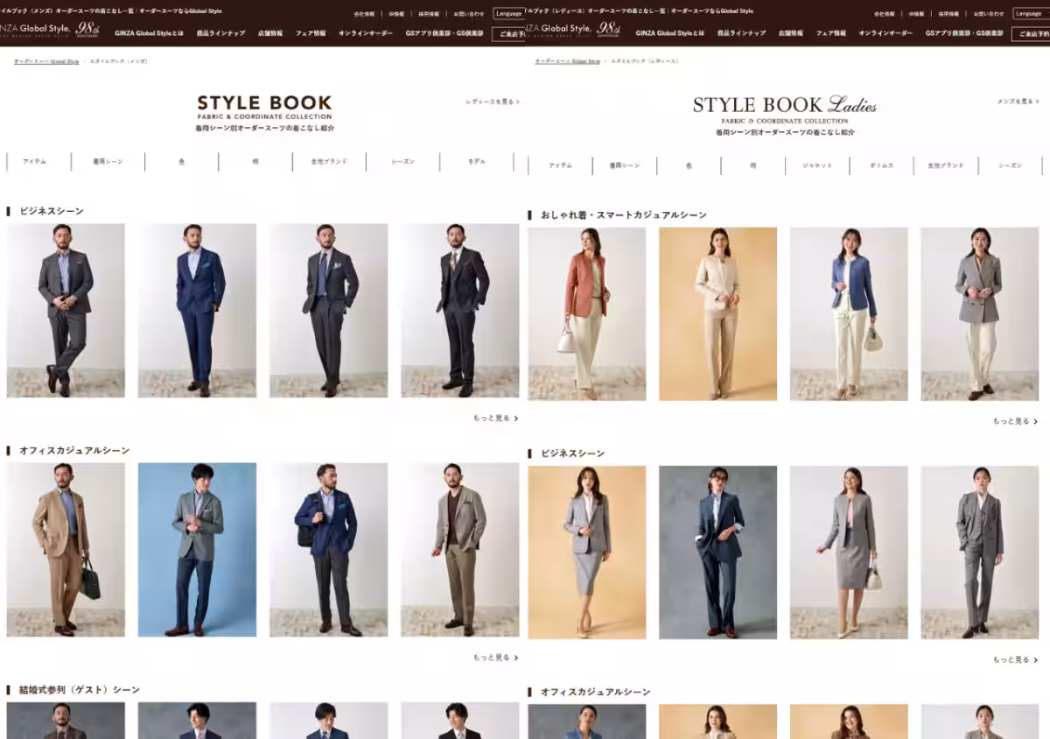Open the navy blue suit photo in men's ビジネスシーン
This screenshot has height=739, width=1050.
tap(197, 310)
